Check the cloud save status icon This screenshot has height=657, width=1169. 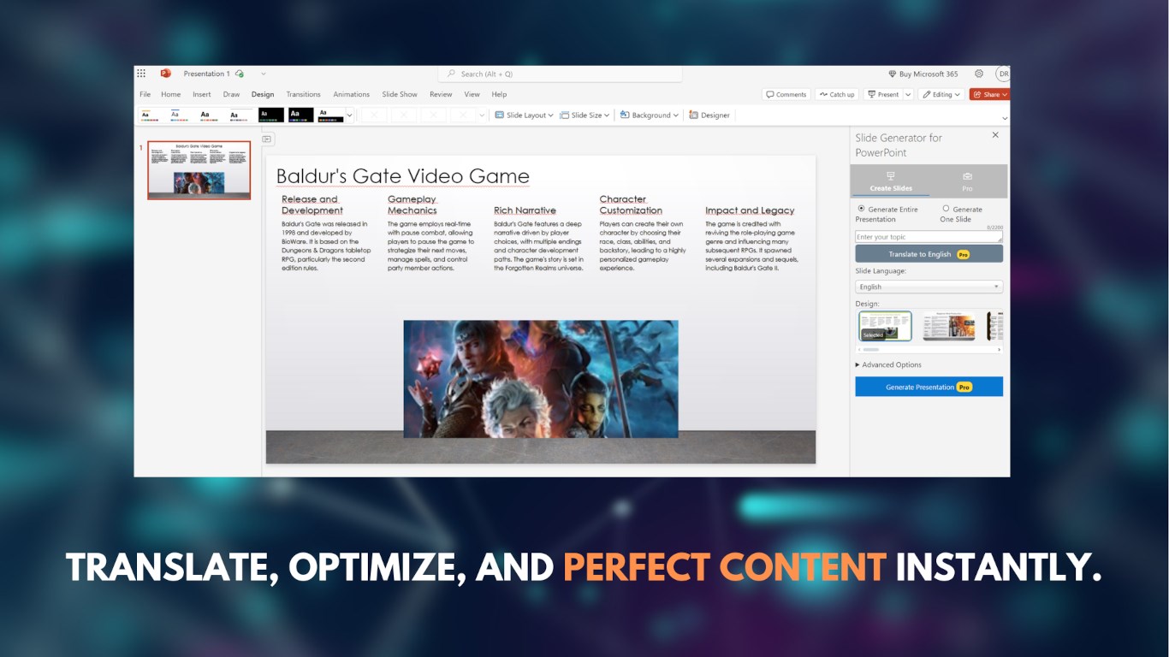(240, 74)
